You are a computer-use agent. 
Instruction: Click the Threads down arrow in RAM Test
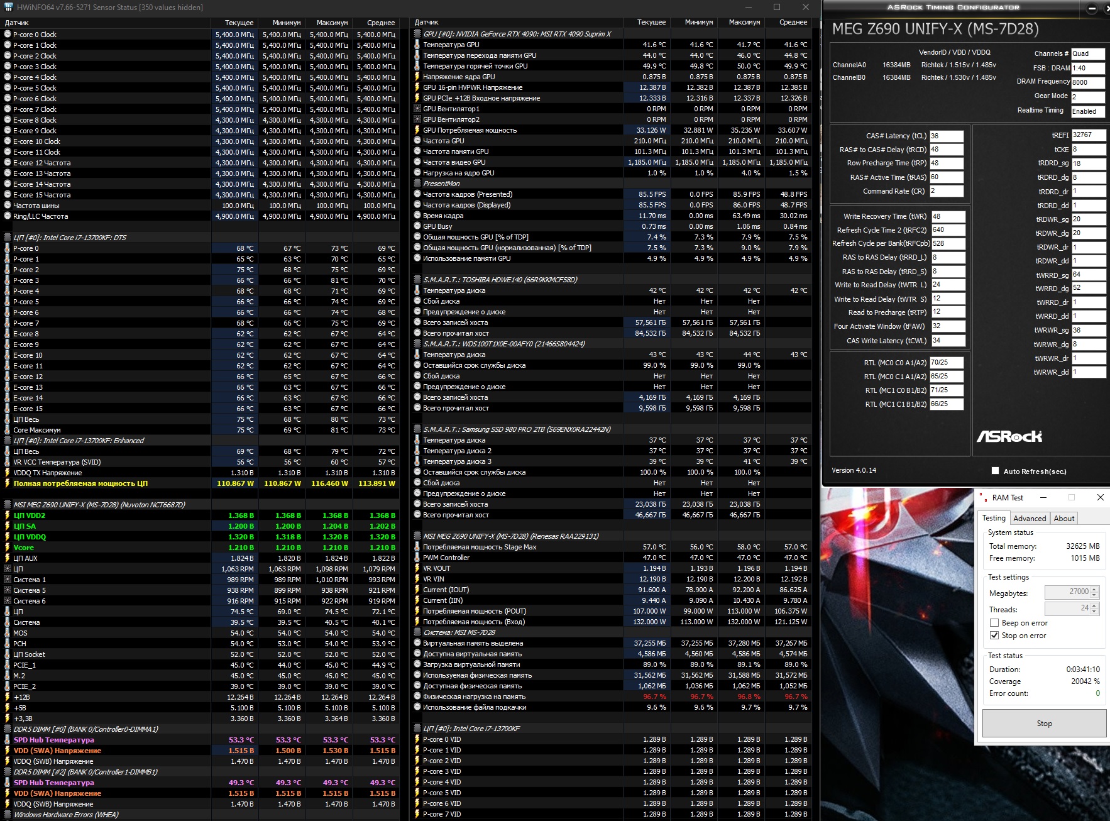coord(1094,611)
